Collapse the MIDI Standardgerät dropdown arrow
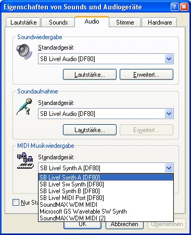Screen dimensions: 191x235 point(169,168)
